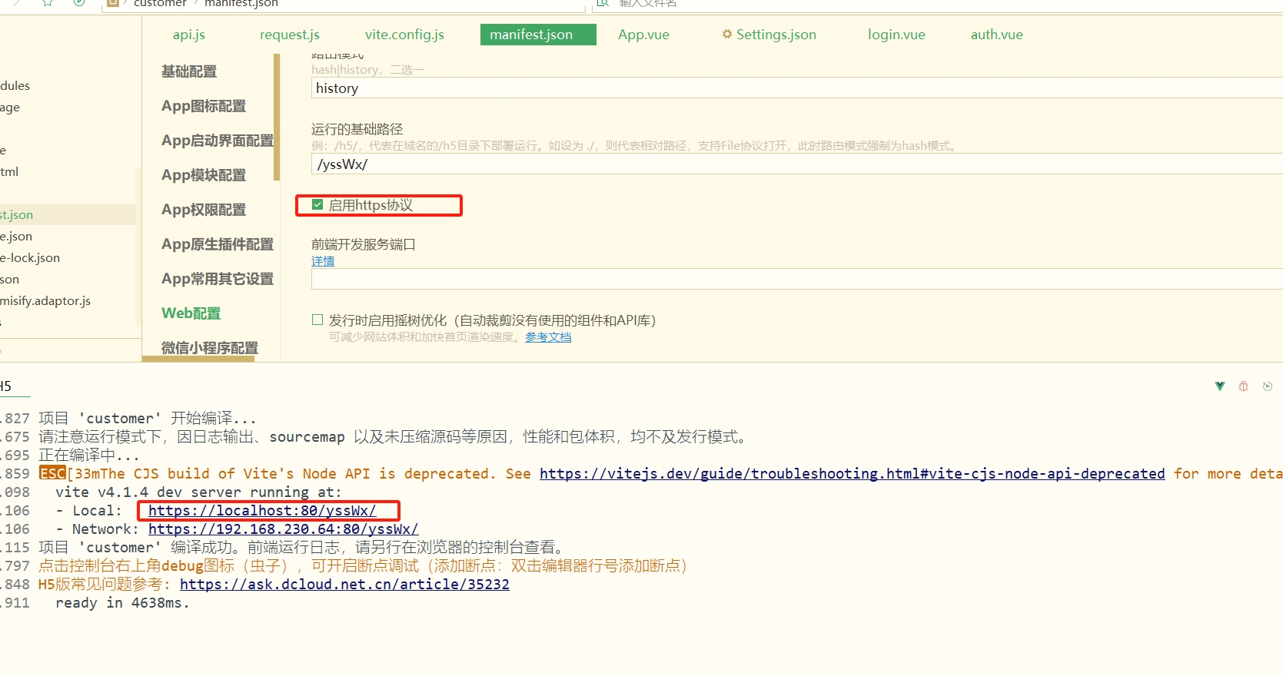Click the 'vite v4.1.4 dev server running at:' line
The width and height of the screenshot is (1283, 676).
pos(198,492)
